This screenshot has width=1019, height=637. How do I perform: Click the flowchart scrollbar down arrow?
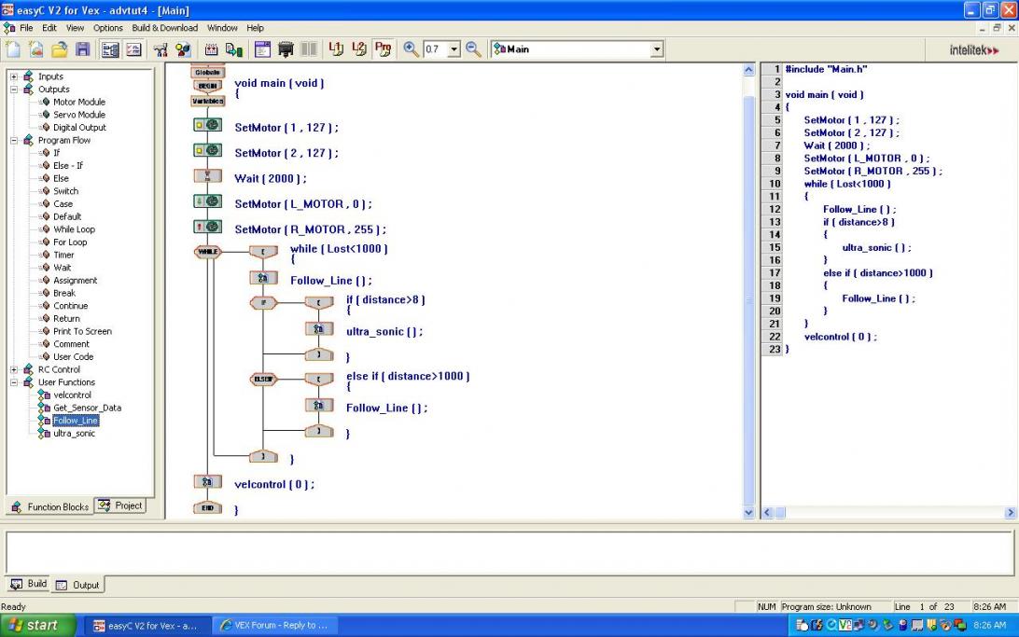click(x=748, y=512)
